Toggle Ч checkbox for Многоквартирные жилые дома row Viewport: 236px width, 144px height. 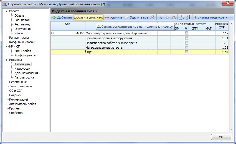point(186,33)
